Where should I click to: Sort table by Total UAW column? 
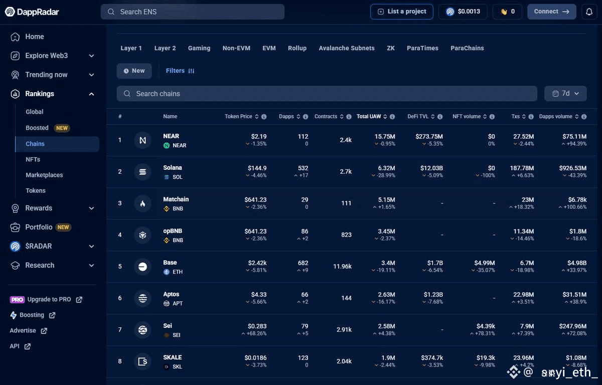[372, 117]
